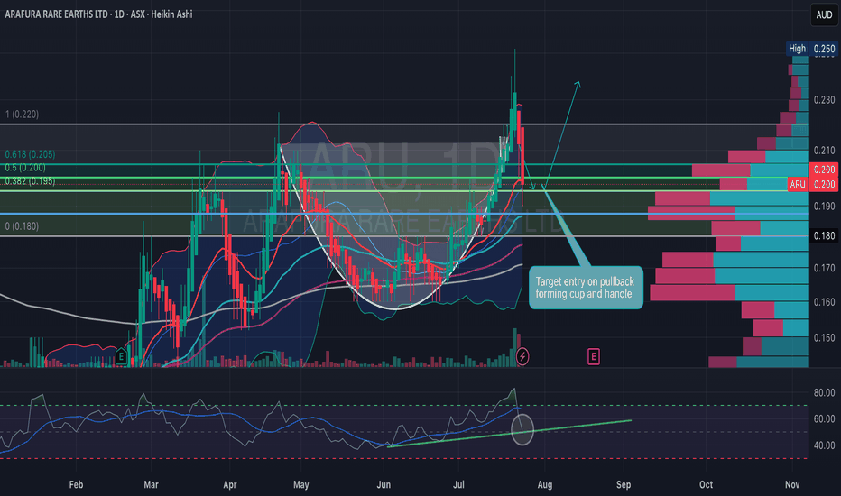Click the Oct label on time axis
This screenshot has width=841, height=496.
[x=706, y=485]
